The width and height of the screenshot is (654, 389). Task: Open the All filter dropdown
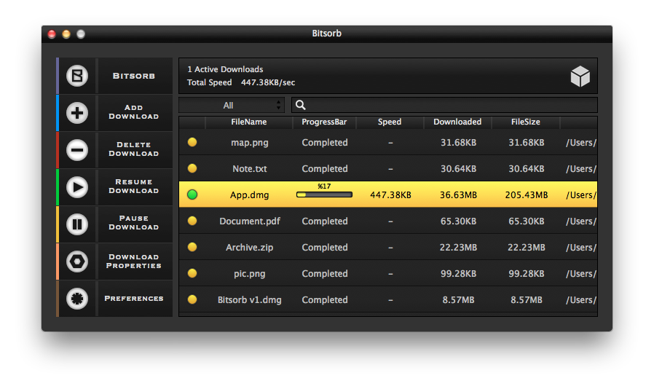pyautogui.click(x=232, y=105)
